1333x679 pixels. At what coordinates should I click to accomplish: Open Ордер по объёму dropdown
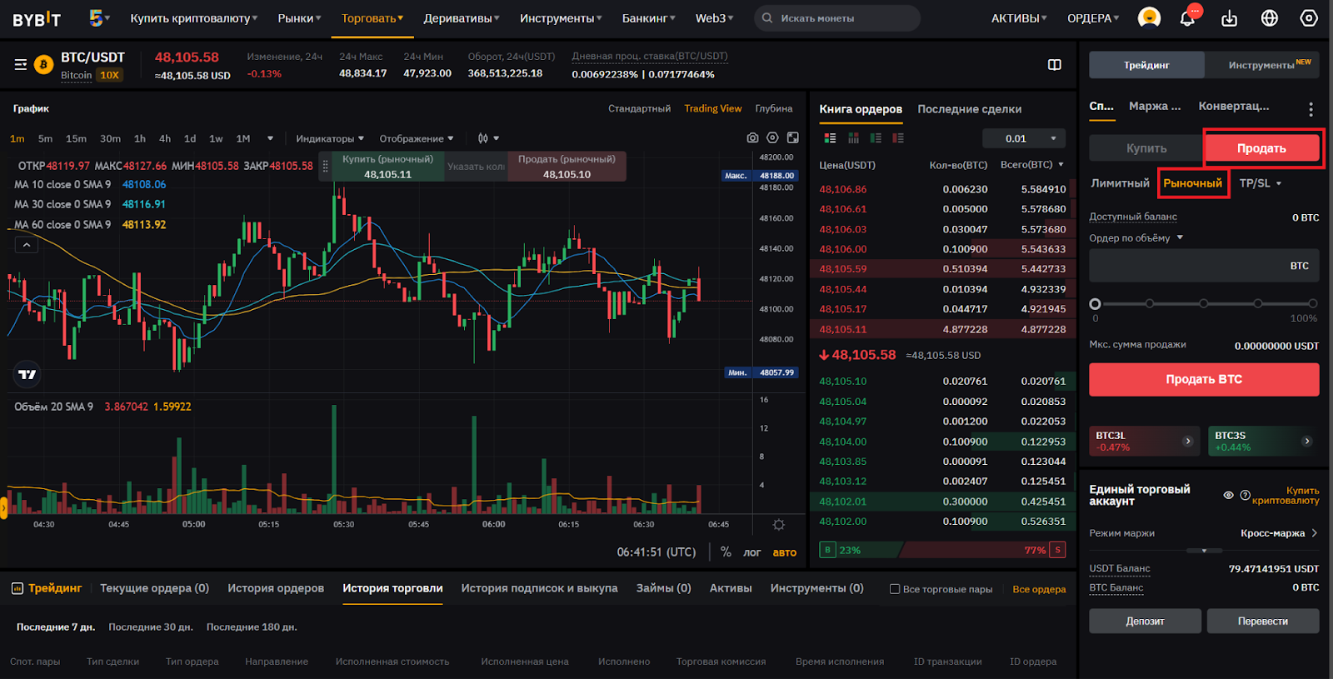pyautogui.click(x=1136, y=238)
